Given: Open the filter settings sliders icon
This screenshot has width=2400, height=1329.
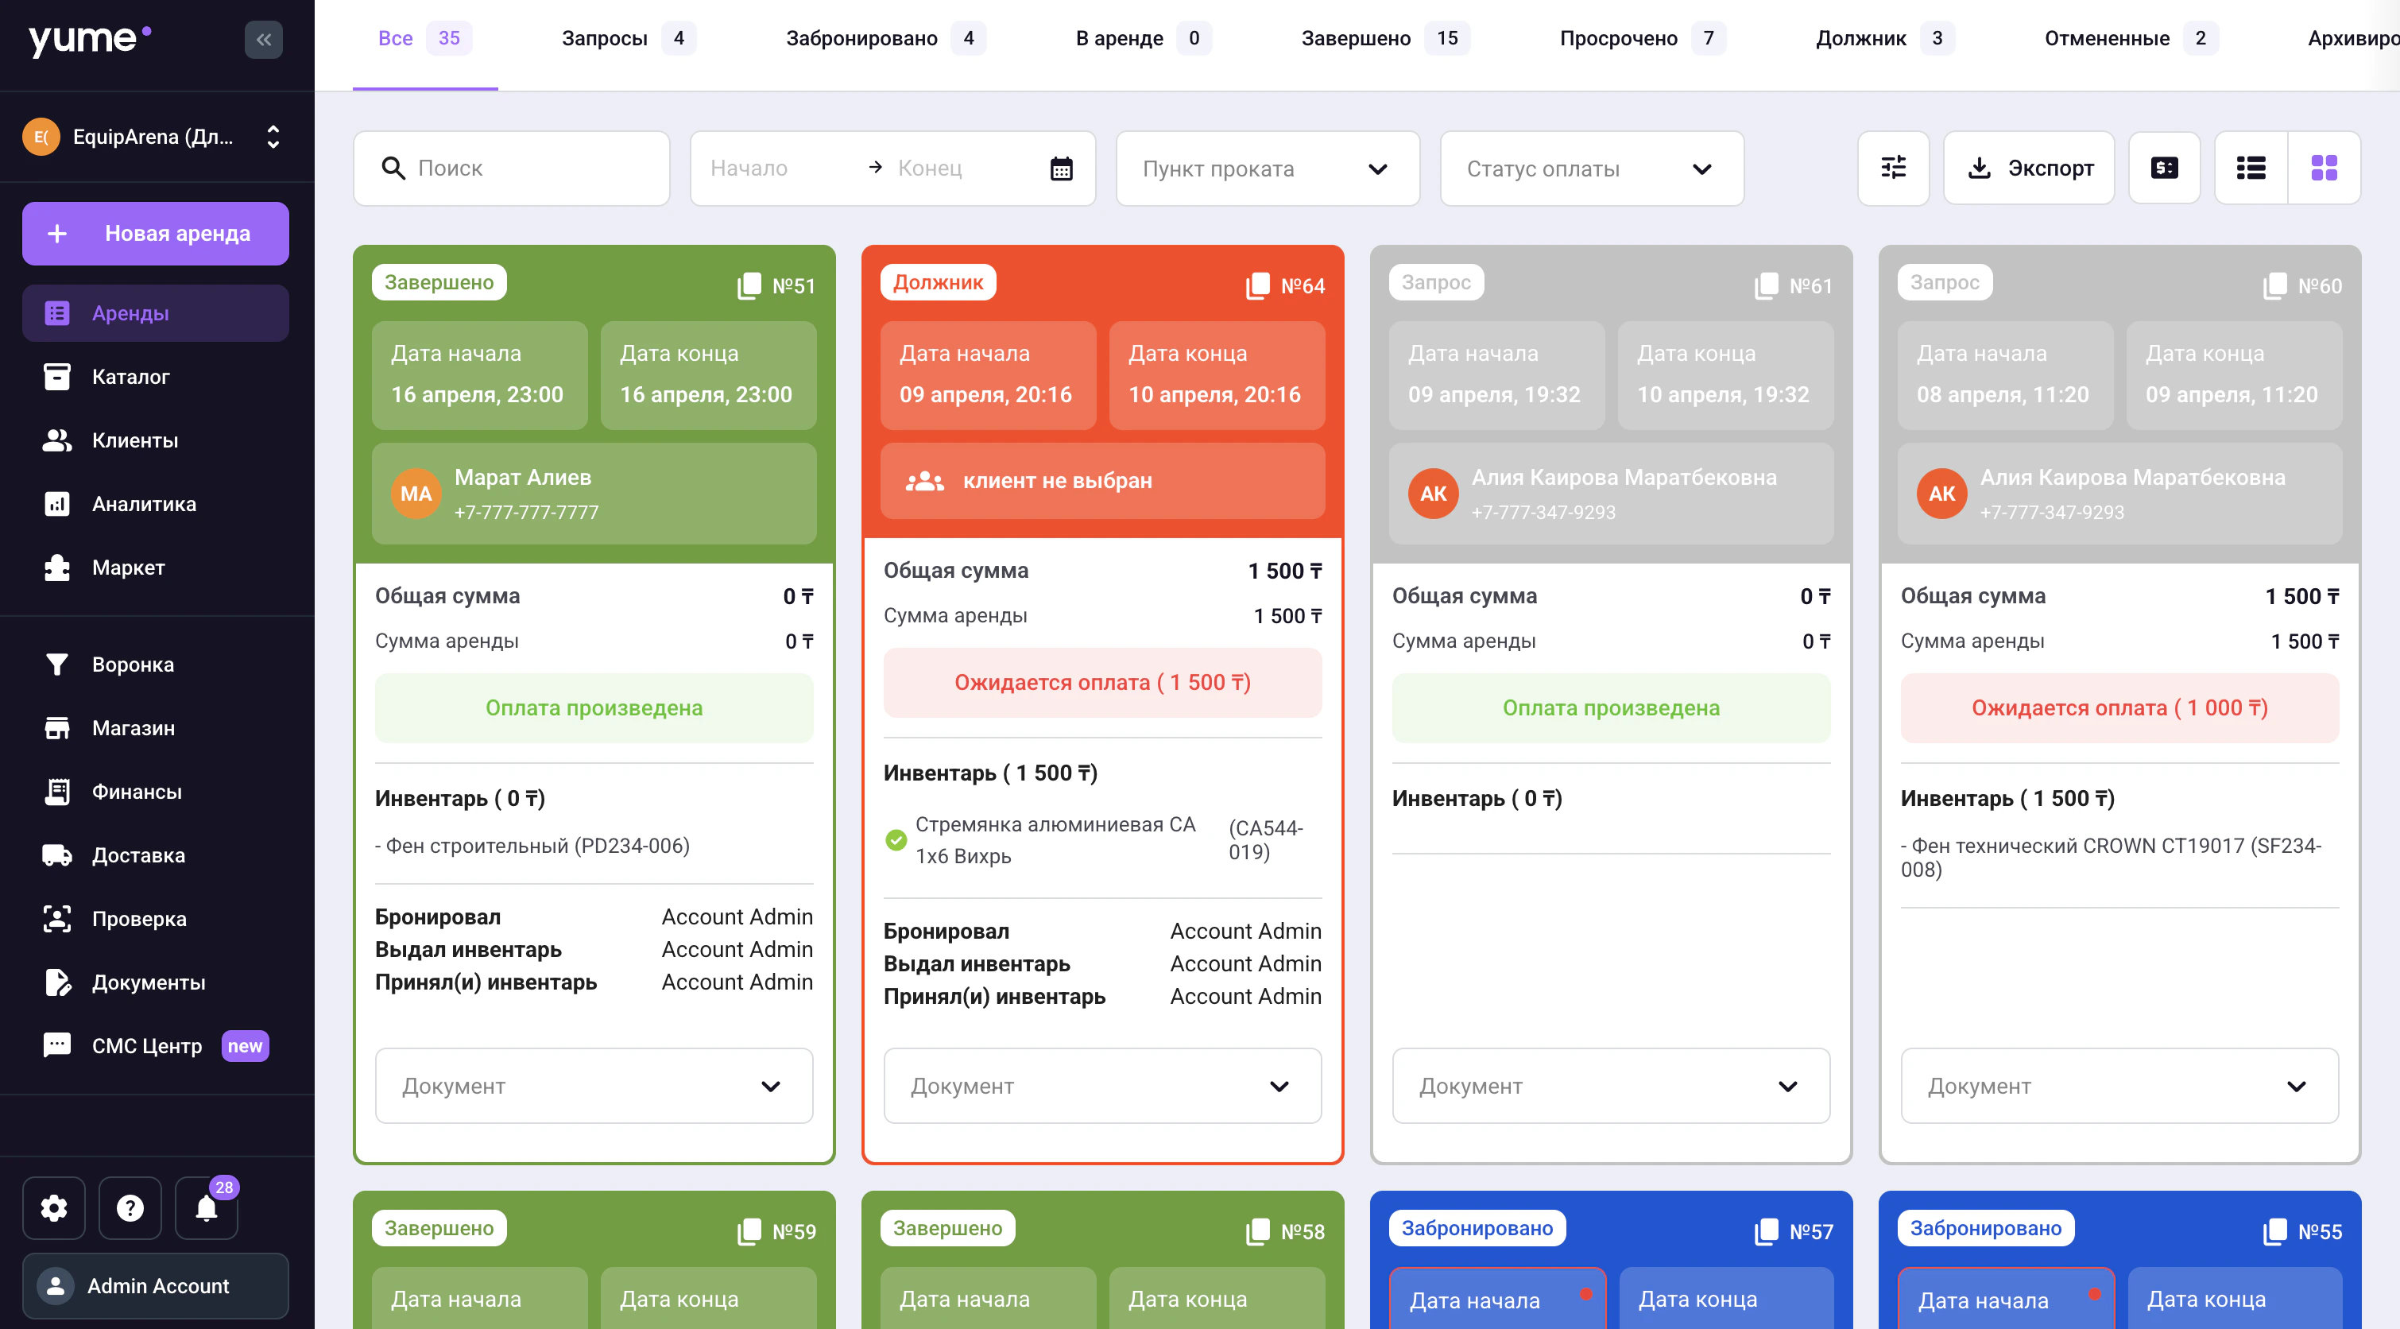Looking at the screenshot, I should [1893, 168].
